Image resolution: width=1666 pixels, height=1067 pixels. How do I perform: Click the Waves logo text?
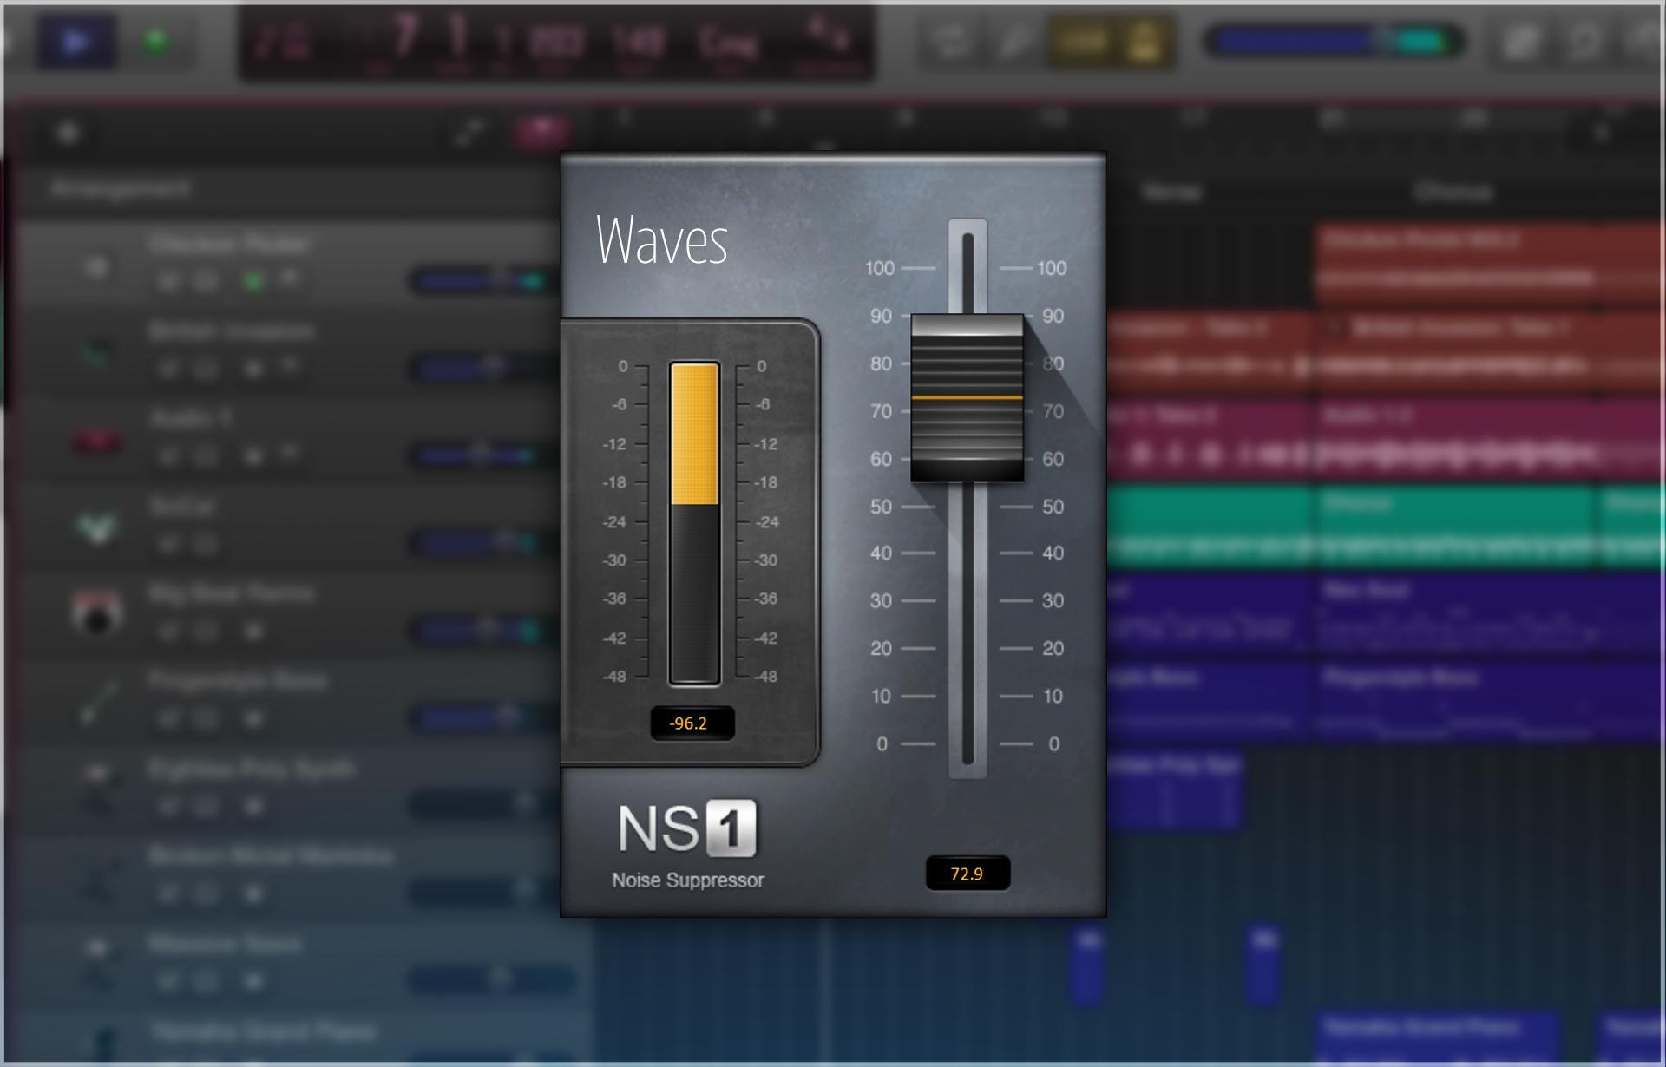click(662, 240)
